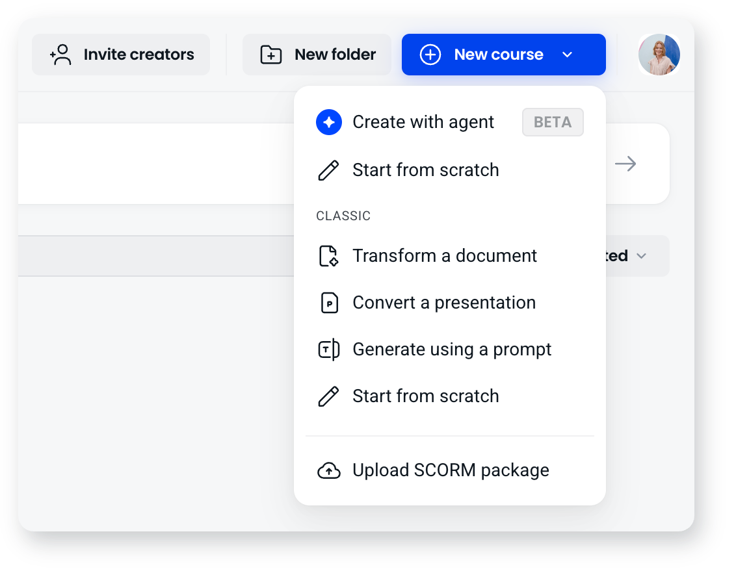Click the cloud upload icon

coord(328,470)
